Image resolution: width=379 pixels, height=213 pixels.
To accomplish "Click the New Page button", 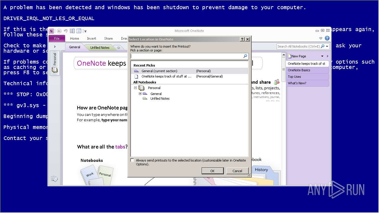I will pos(297,56).
